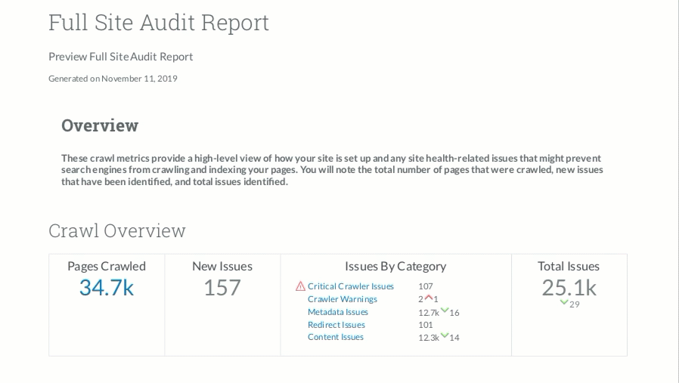
Task: Click the Critical Crawler Issues warning triangle
Action: [300, 286]
